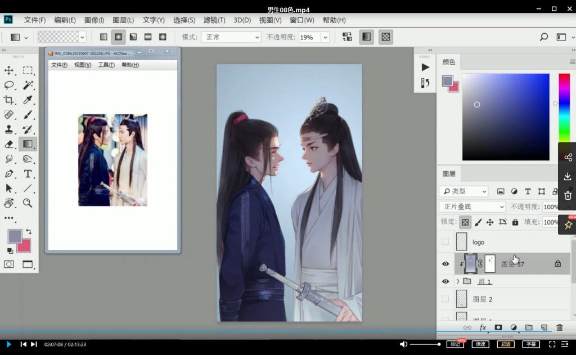Delete layer using the trash icon
This screenshot has width=576, height=355.
point(559,327)
